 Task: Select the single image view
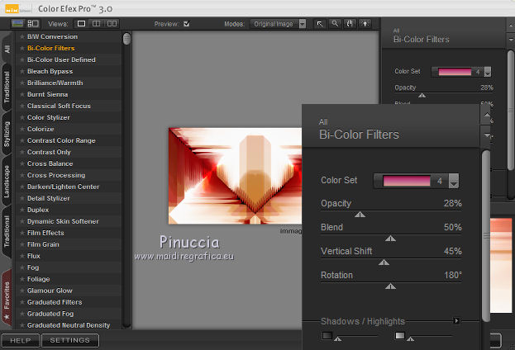81,24
